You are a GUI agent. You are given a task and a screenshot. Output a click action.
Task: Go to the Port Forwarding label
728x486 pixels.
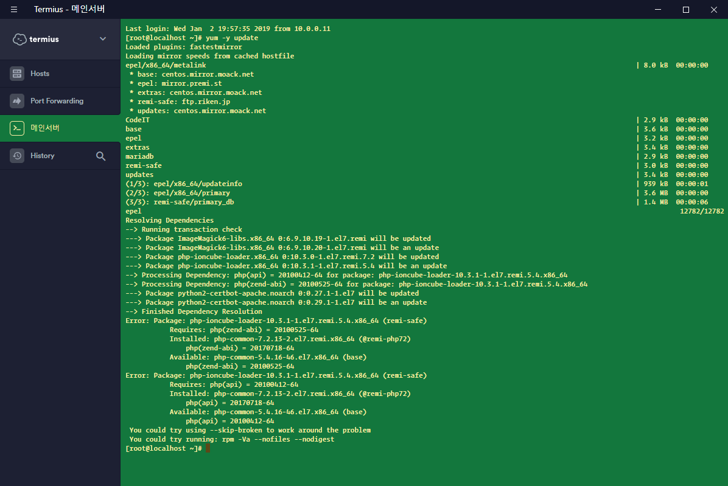click(x=57, y=101)
